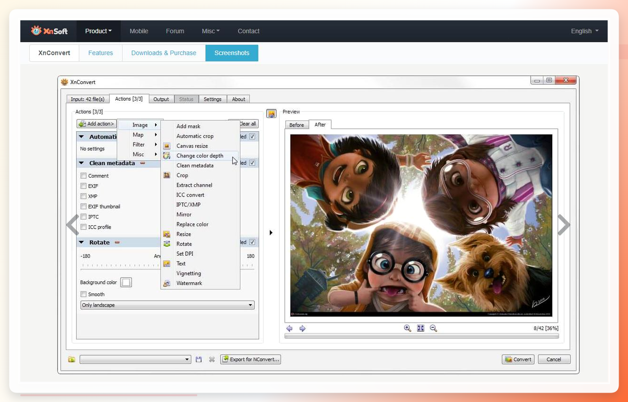This screenshot has height=402, width=628.
Task: Go to the Forum link in navbar
Action: (x=175, y=31)
